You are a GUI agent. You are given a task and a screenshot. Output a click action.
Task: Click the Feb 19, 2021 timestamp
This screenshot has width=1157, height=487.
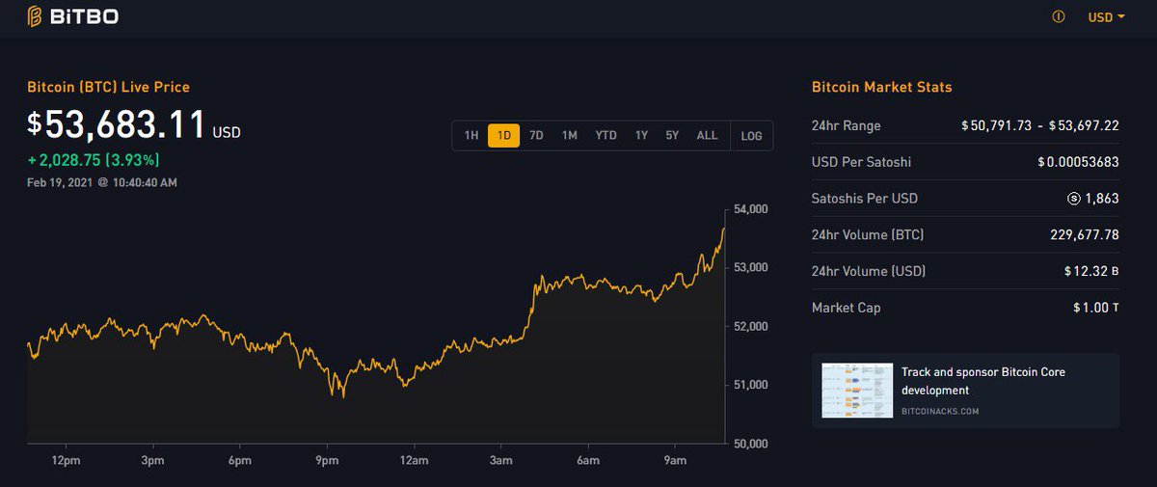click(x=102, y=182)
